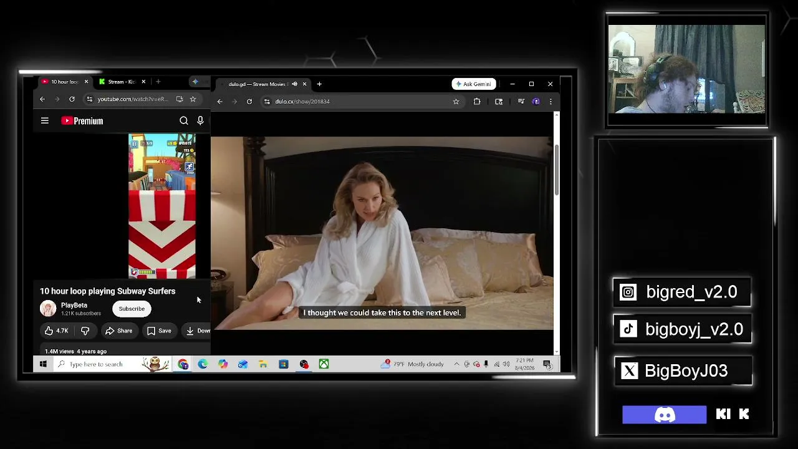The height and width of the screenshot is (449, 798).
Task: Open File Explorer from the taskbar
Action: click(263, 364)
